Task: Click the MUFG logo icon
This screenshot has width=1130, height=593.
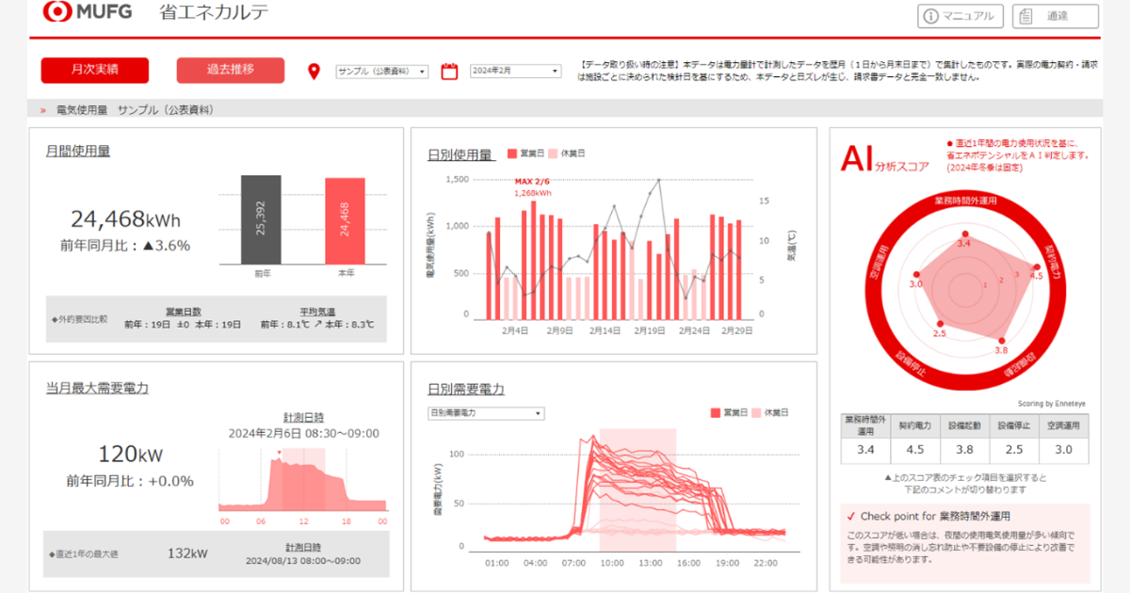Action: pos(57,13)
